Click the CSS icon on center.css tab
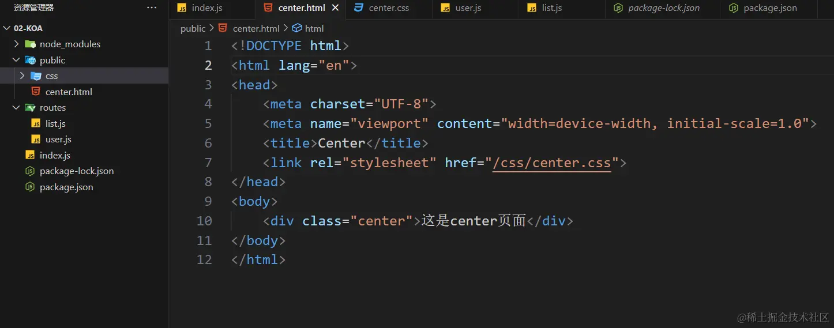The image size is (834, 328). 358,7
